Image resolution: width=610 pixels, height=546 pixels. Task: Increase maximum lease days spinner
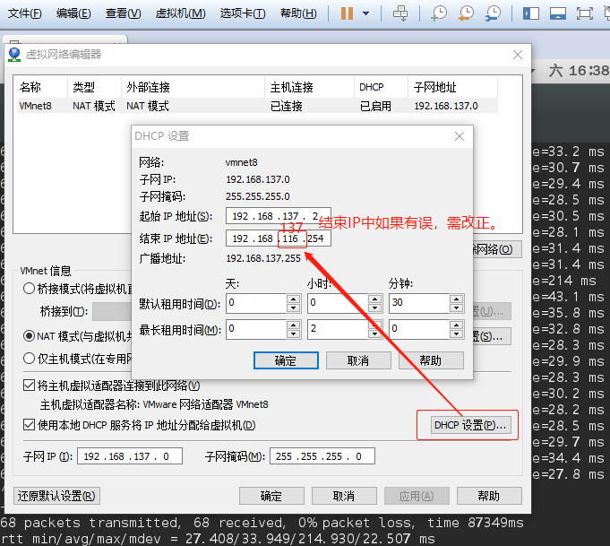293,325
